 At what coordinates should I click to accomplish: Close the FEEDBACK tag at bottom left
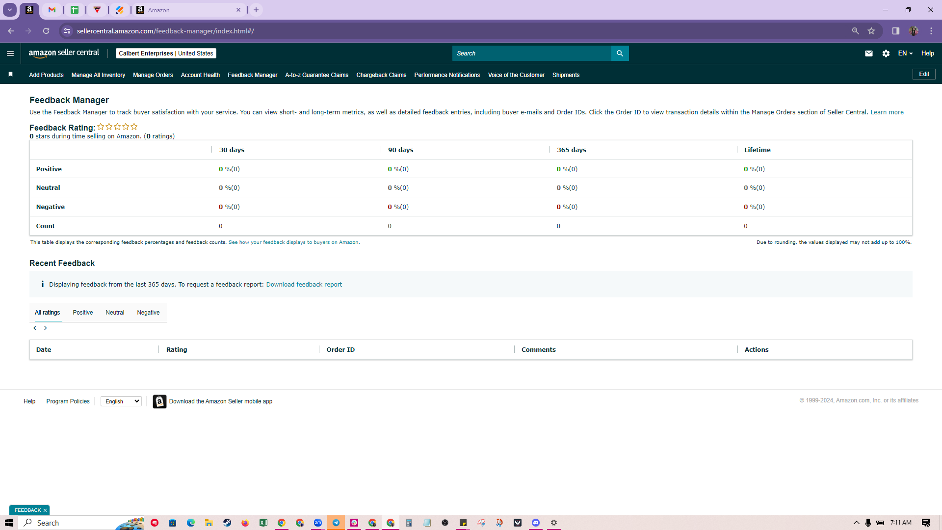point(45,510)
